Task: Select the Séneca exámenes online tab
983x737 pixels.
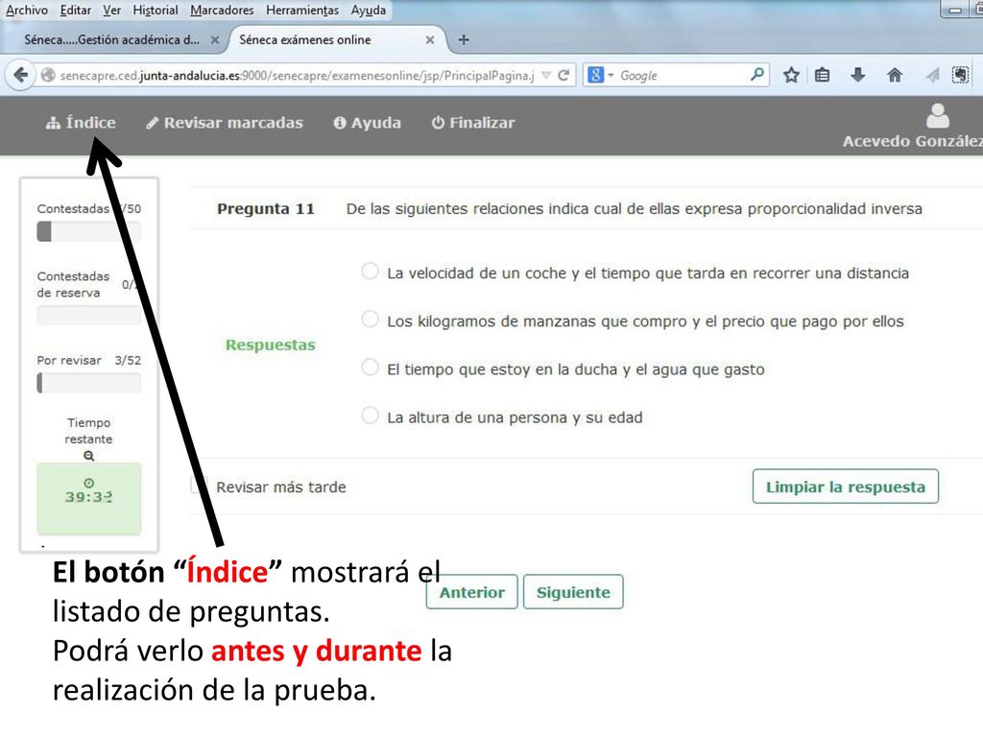Action: click(x=304, y=39)
